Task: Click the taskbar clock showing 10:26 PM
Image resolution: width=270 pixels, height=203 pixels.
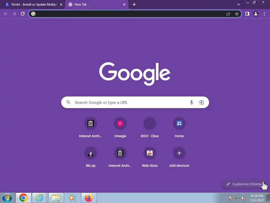Action: [257, 198]
